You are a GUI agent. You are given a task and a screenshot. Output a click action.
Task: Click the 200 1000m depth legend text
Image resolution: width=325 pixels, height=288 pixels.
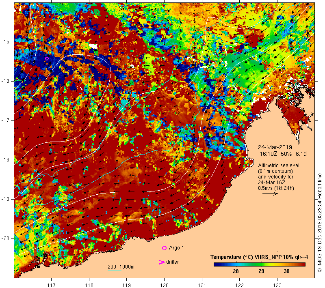click(121, 267)
